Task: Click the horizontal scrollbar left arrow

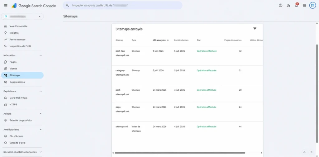Action: click(113, 153)
